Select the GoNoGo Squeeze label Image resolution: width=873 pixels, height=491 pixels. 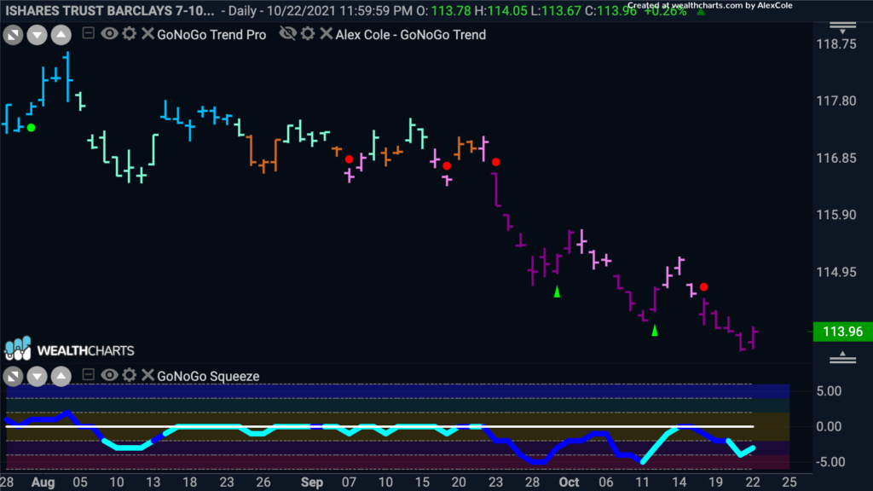[x=208, y=376]
